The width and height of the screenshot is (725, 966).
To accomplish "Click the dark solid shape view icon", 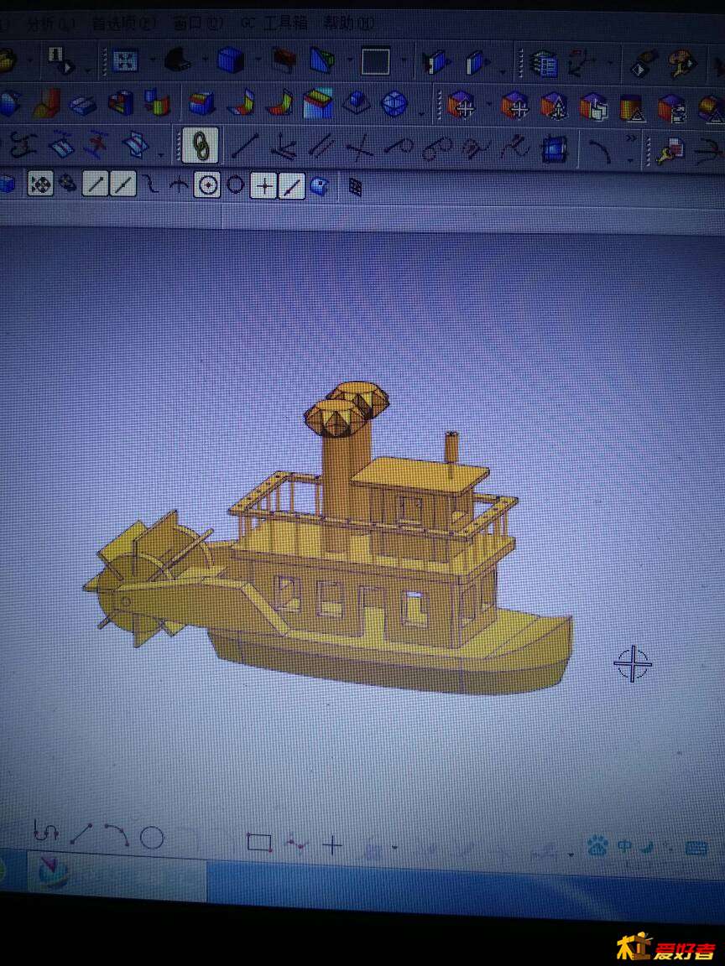I will click(x=178, y=60).
